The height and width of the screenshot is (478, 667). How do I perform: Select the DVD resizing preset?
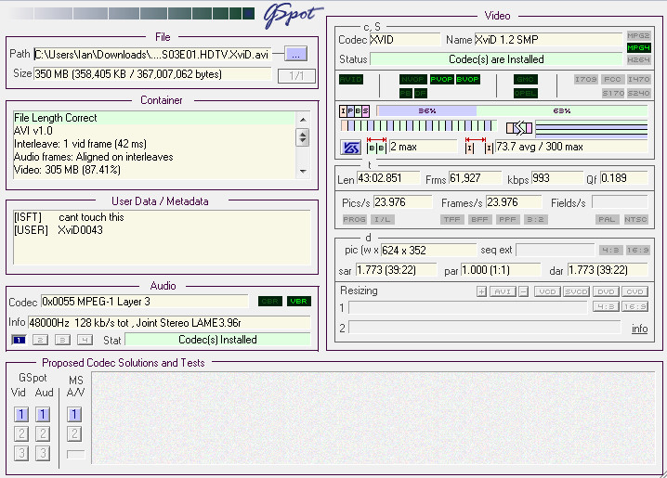tap(606, 291)
